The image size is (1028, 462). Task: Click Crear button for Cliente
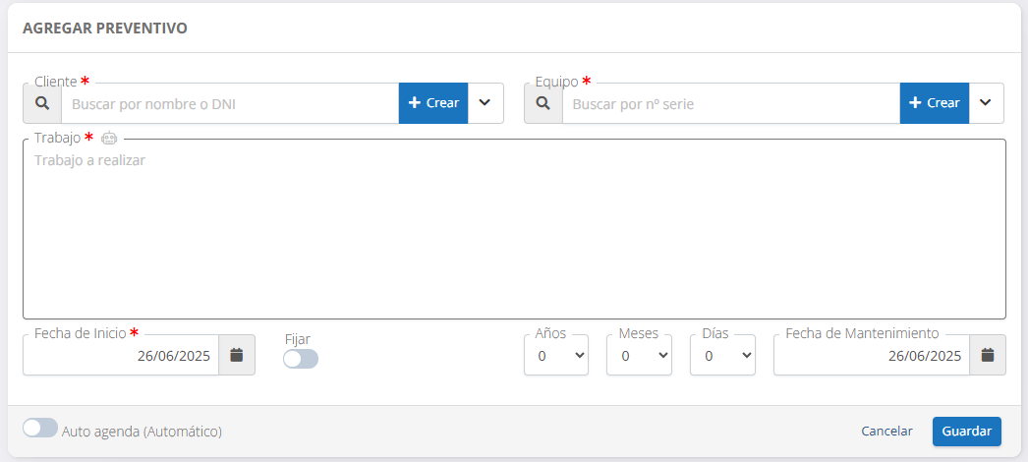(x=433, y=103)
